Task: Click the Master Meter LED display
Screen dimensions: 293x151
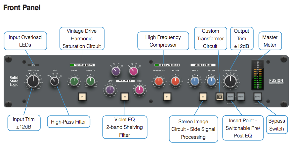Action: [x=258, y=75]
